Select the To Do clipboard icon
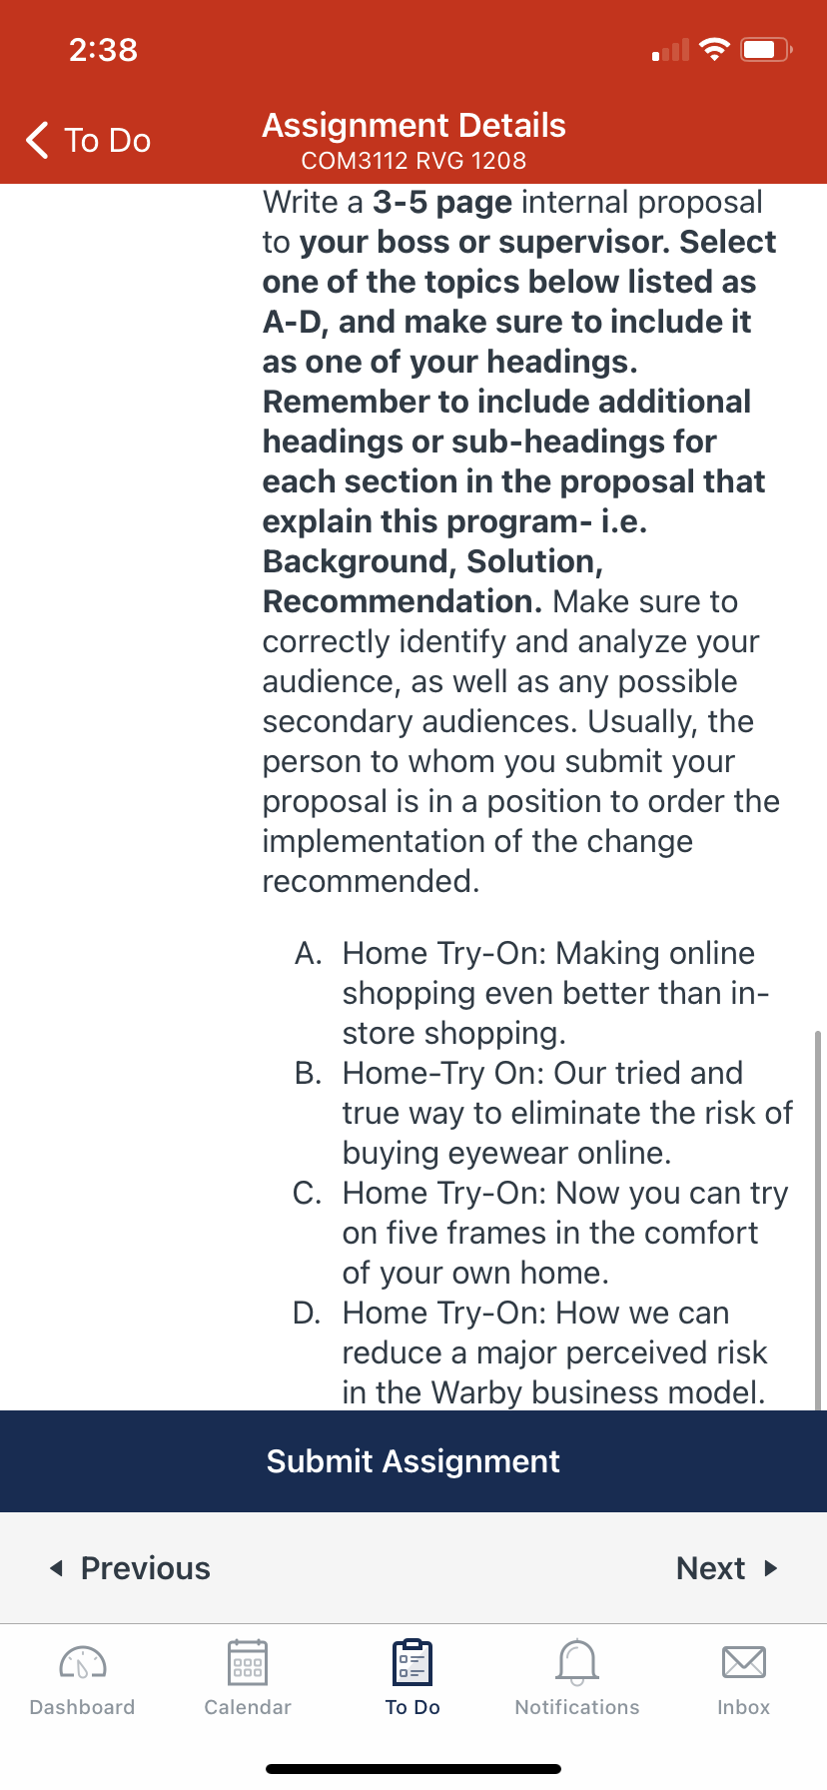827x1790 pixels. click(x=413, y=1663)
